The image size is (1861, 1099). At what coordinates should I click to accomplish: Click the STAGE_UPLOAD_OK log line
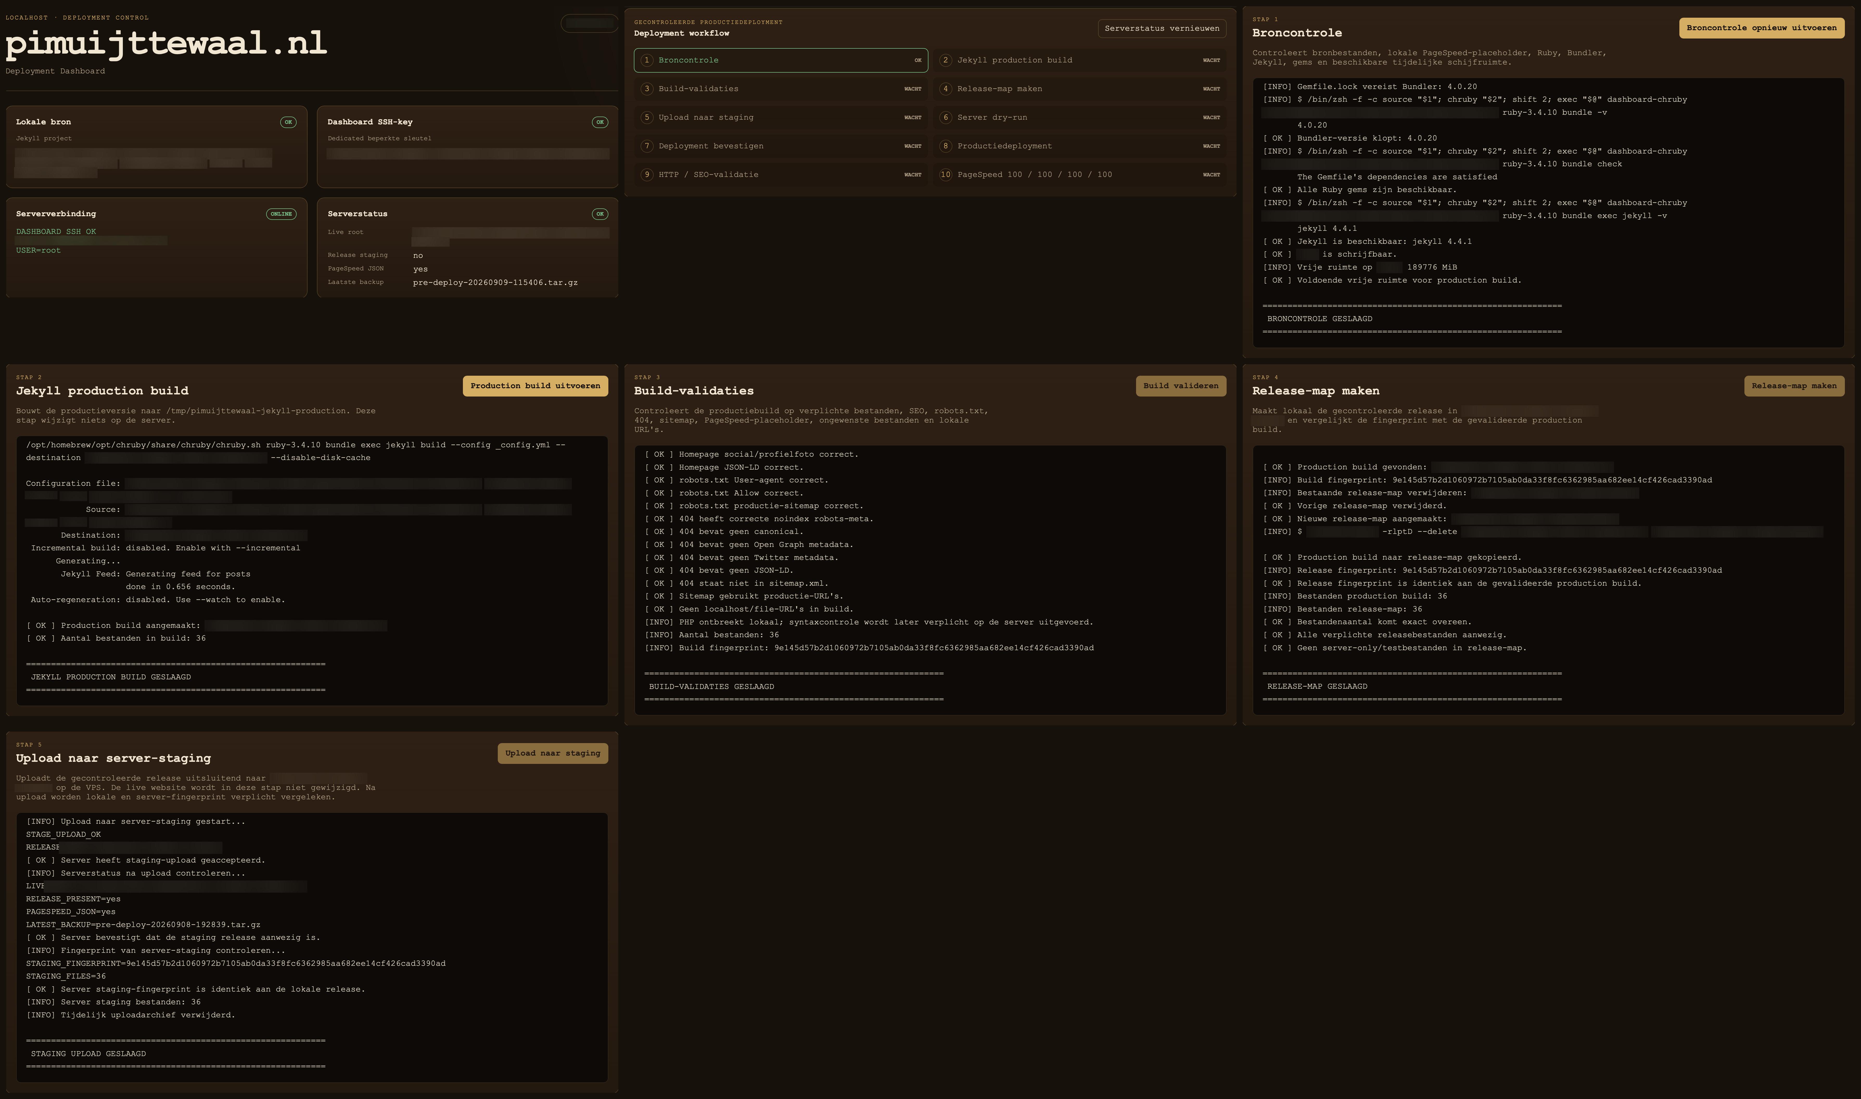pos(64,835)
